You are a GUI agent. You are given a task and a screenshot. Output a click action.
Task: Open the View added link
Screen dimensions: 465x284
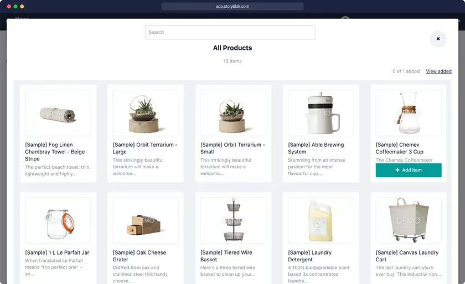438,71
